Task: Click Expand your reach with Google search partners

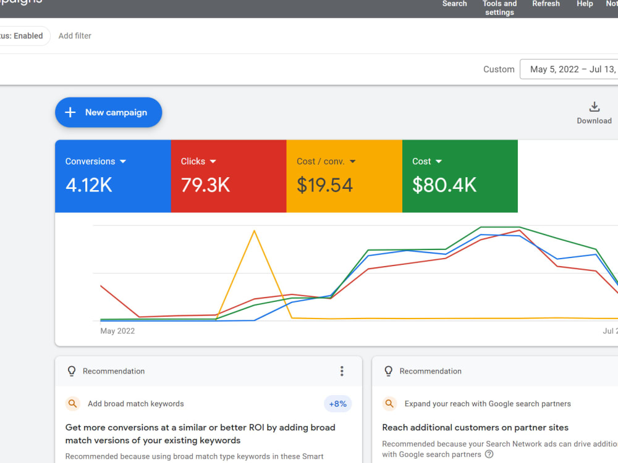Action: pos(488,404)
